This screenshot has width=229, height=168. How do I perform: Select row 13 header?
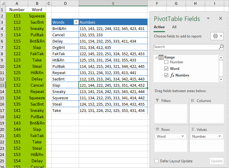[x=3, y=85]
